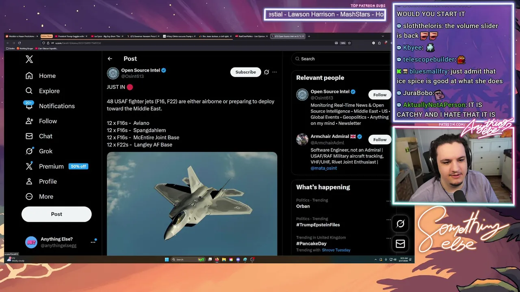This screenshot has width=520, height=292.
Task: Open more options for #TrumpEpsteinFiles trend
Action: pos(388,219)
